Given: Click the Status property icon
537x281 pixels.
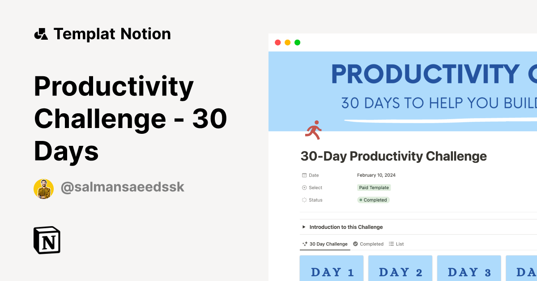Looking at the screenshot, I should (x=304, y=200).
